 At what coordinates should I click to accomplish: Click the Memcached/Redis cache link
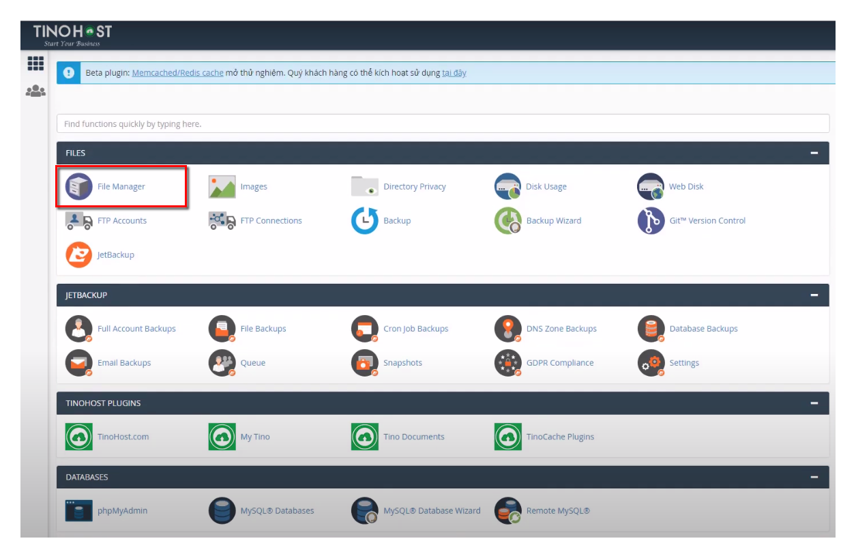pyautogui.click(x=177, y=73)
